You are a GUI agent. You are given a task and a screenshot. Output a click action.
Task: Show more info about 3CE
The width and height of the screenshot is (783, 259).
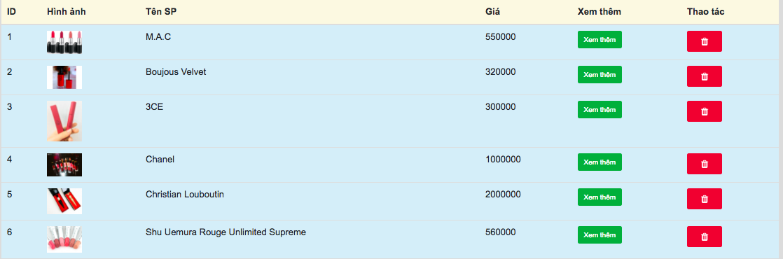click(600, 109)
